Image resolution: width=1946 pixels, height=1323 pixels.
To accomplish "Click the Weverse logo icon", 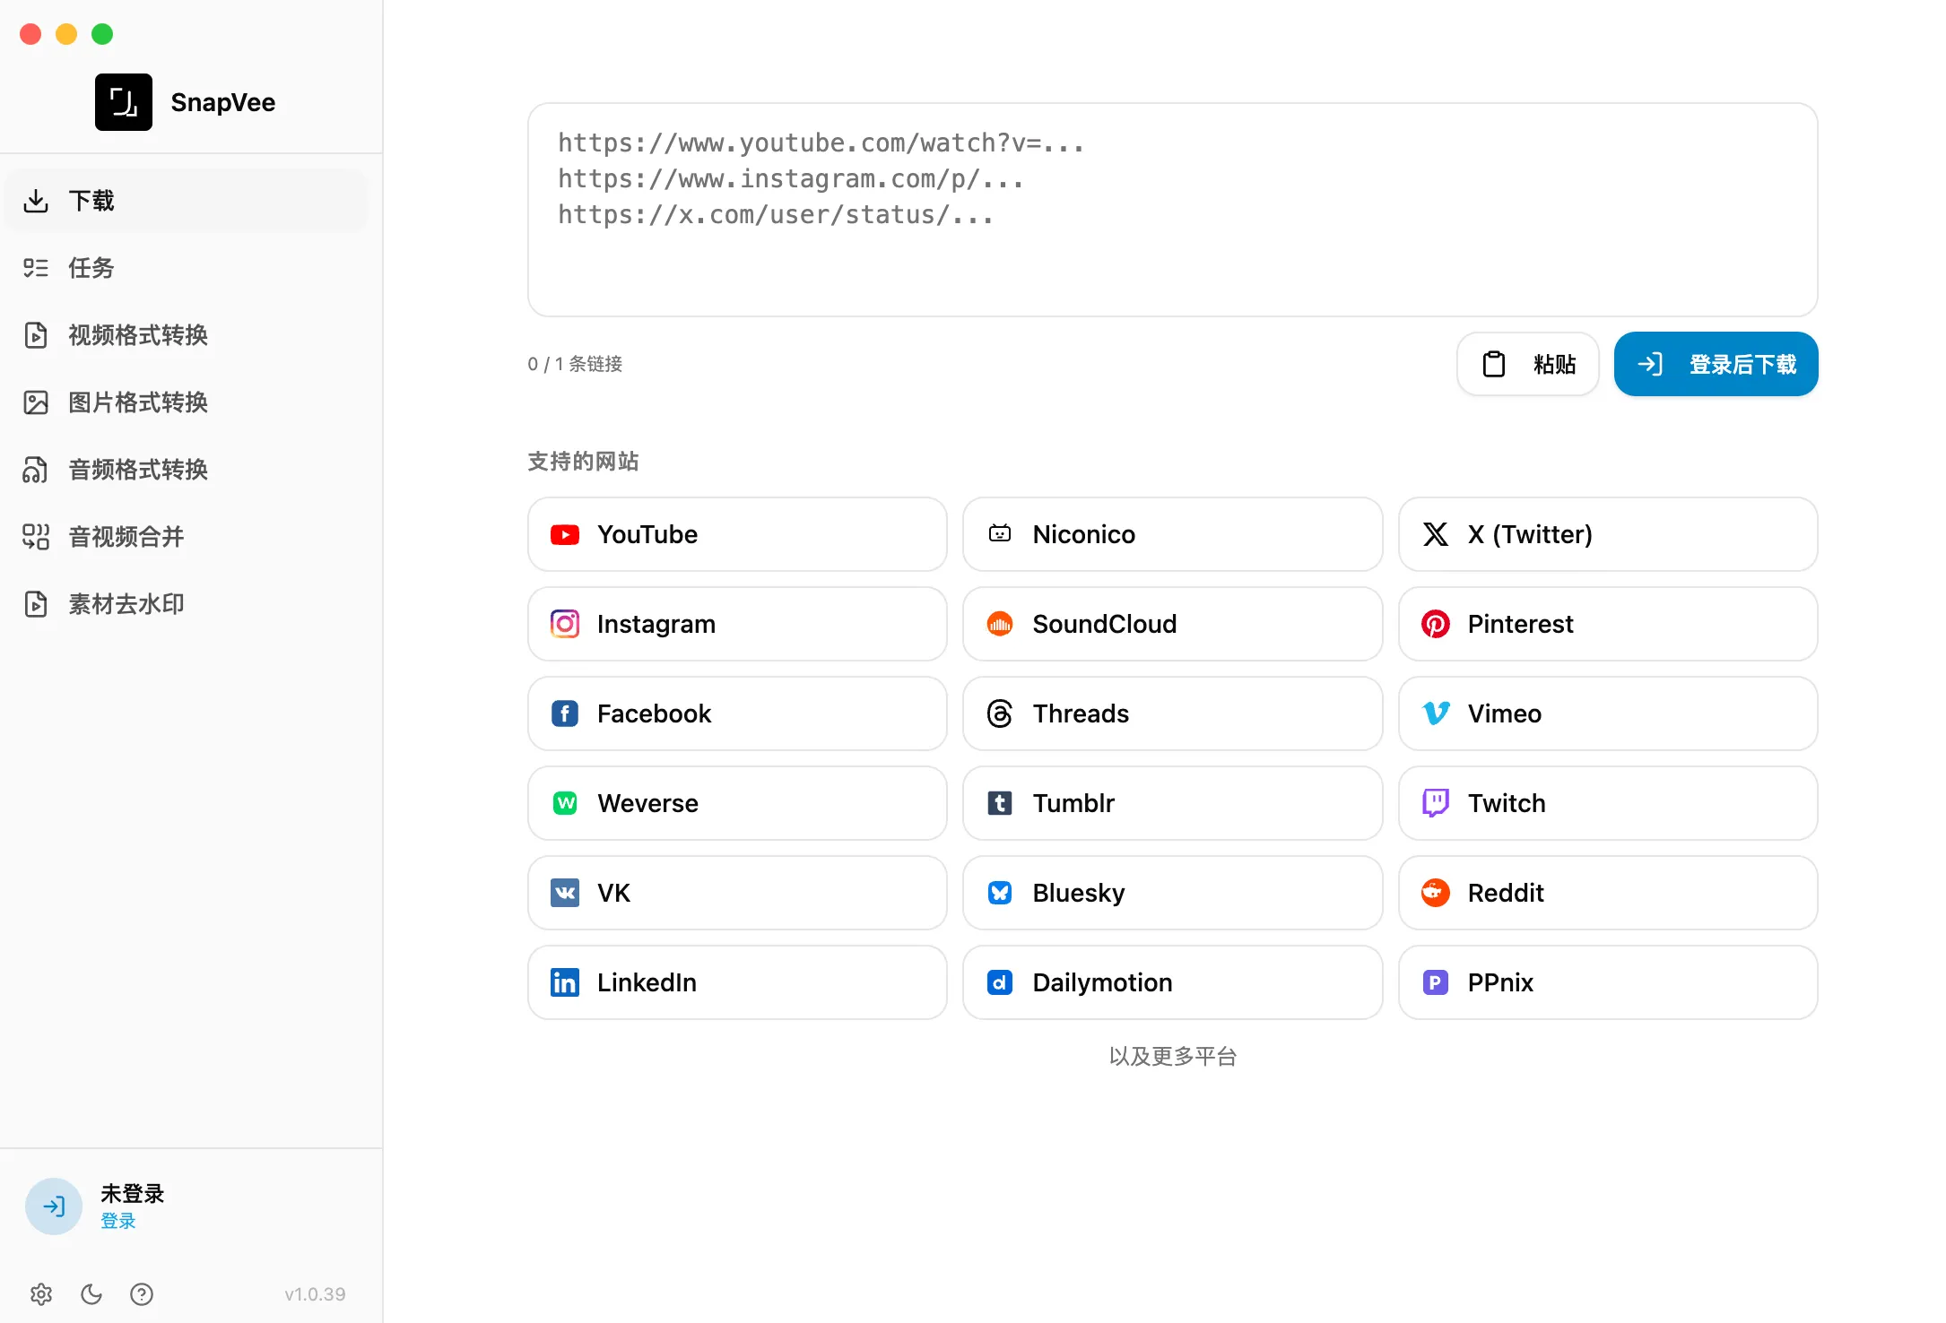I will pos(565,803).
